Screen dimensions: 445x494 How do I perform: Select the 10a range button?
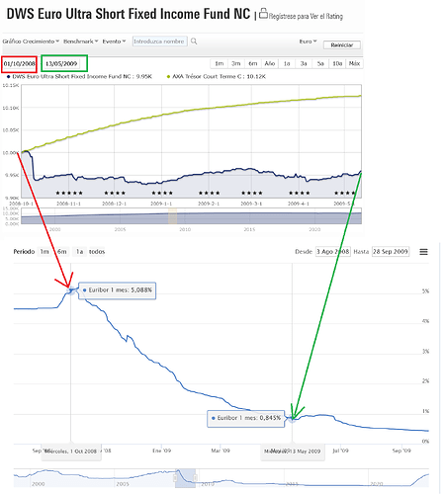tap(337, 63)
